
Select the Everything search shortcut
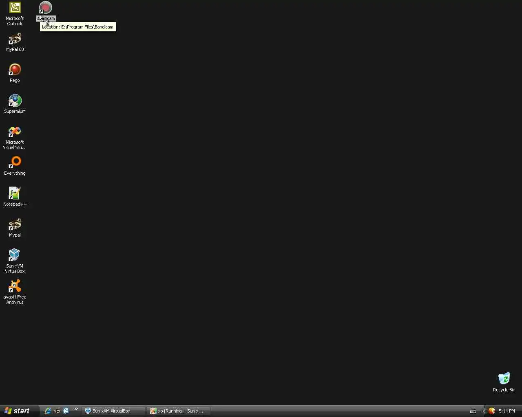point(15,166)
